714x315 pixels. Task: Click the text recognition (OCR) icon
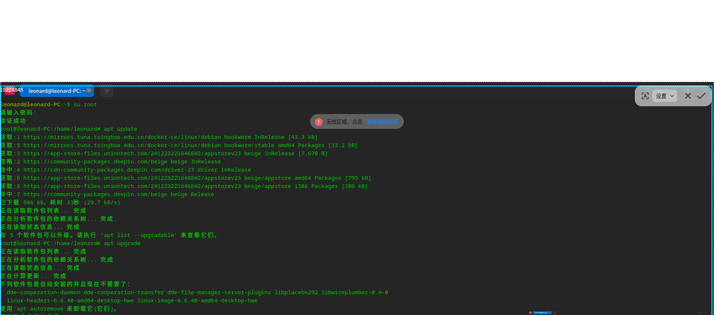[x=645, y=96]
